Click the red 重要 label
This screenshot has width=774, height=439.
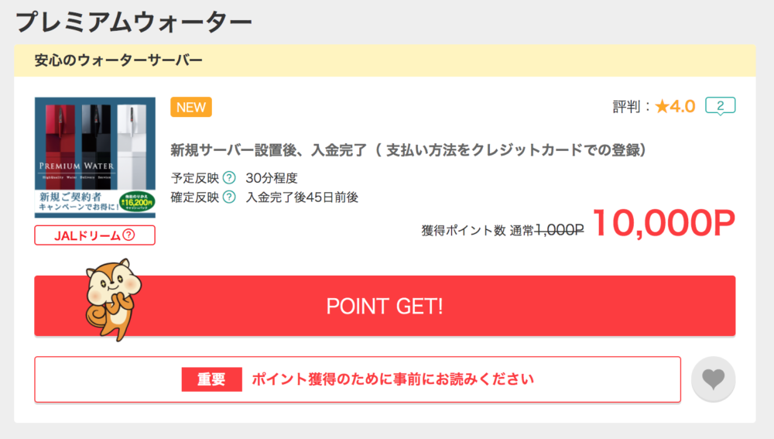click(x=212, y=379)
